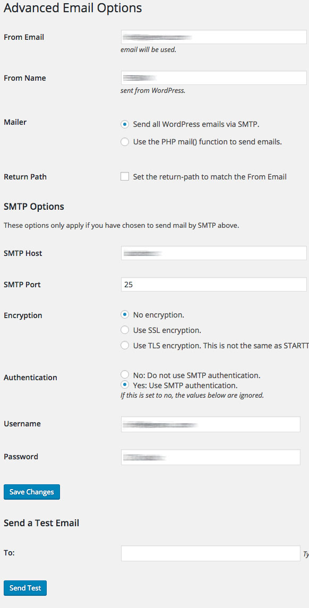Enable the return-path match From Email checkbox
This screenshot has height=608, width=309.
coord(124,177)
